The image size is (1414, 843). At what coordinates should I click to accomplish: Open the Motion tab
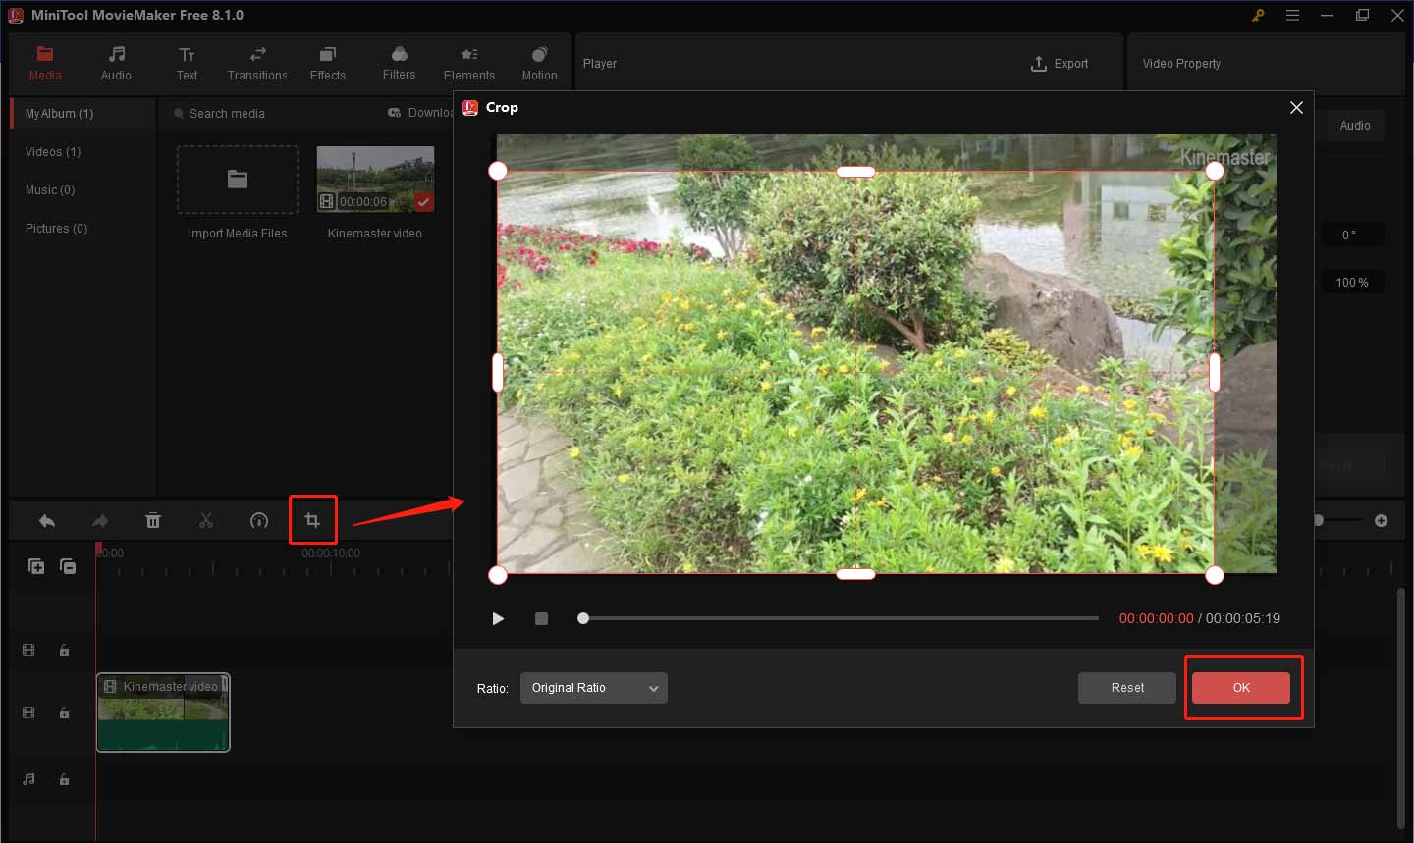(x=539, y=63)
